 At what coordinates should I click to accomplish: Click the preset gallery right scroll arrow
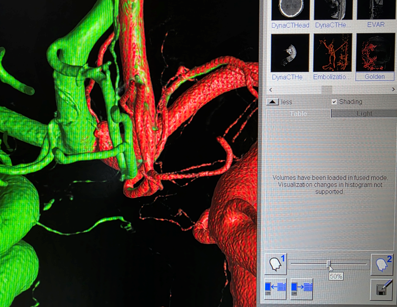(x=393, y=89)
